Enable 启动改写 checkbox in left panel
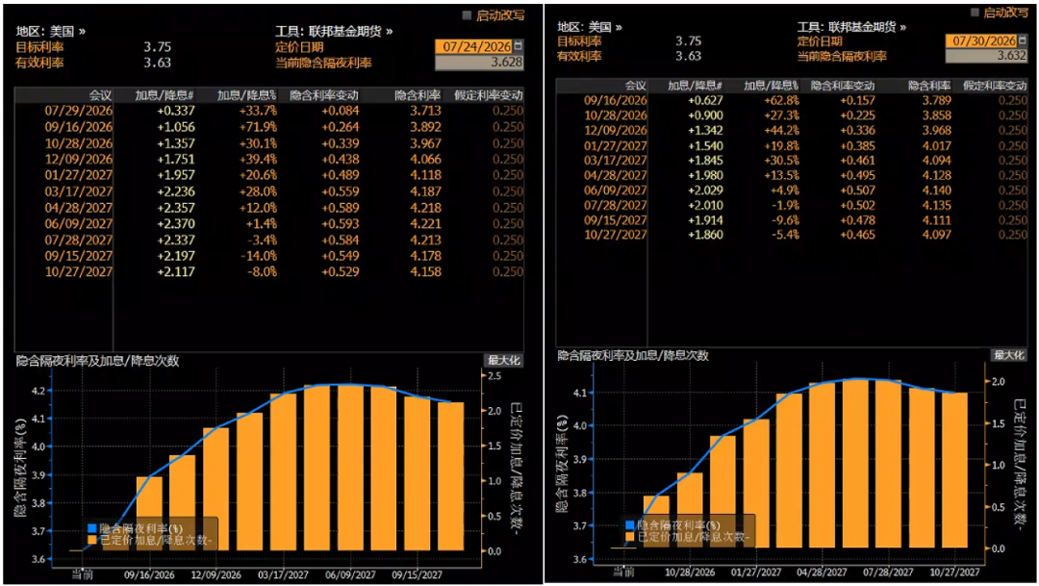The width and height of the screenshot is (1039, 586). [467, 14]
